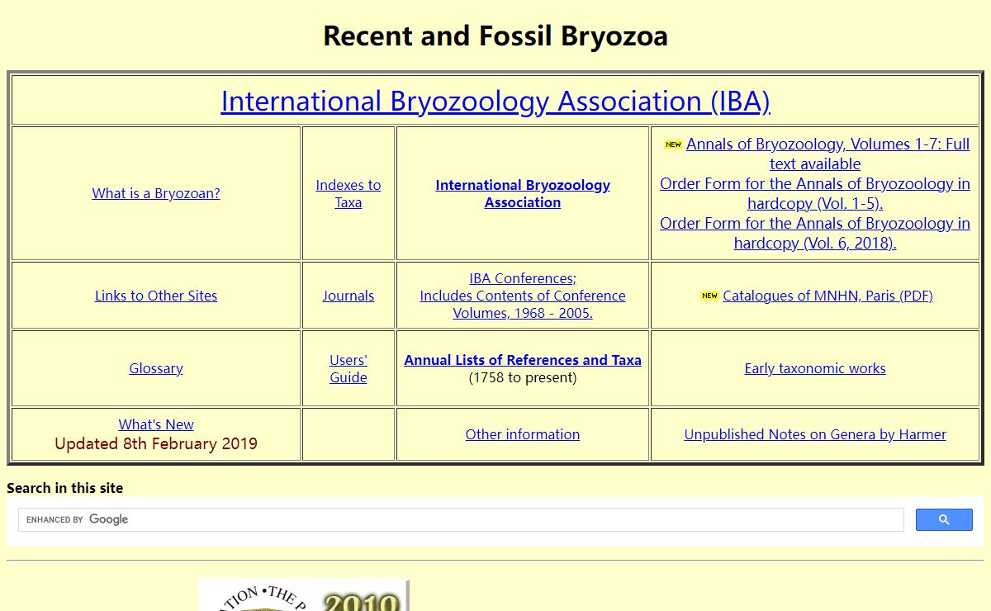This screenshot has width=991, height=611.
Task: Open Order Form for Annals Vol. 6, 2018
Action: tap(815, 233)
